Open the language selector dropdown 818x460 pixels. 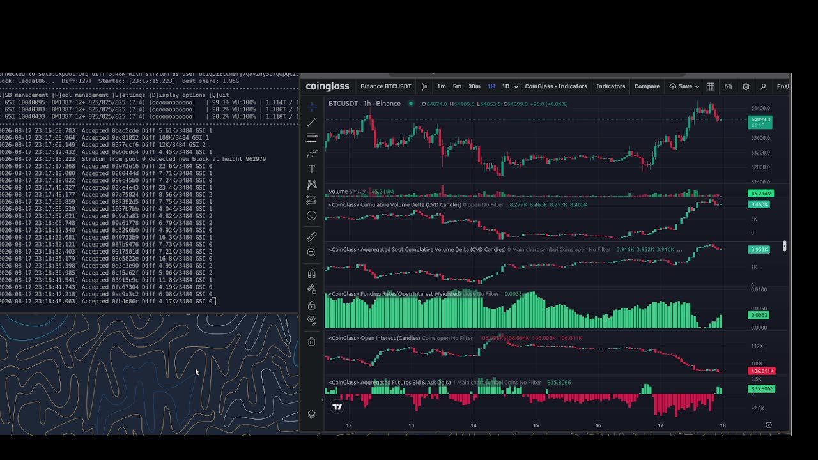click(783, 86)
